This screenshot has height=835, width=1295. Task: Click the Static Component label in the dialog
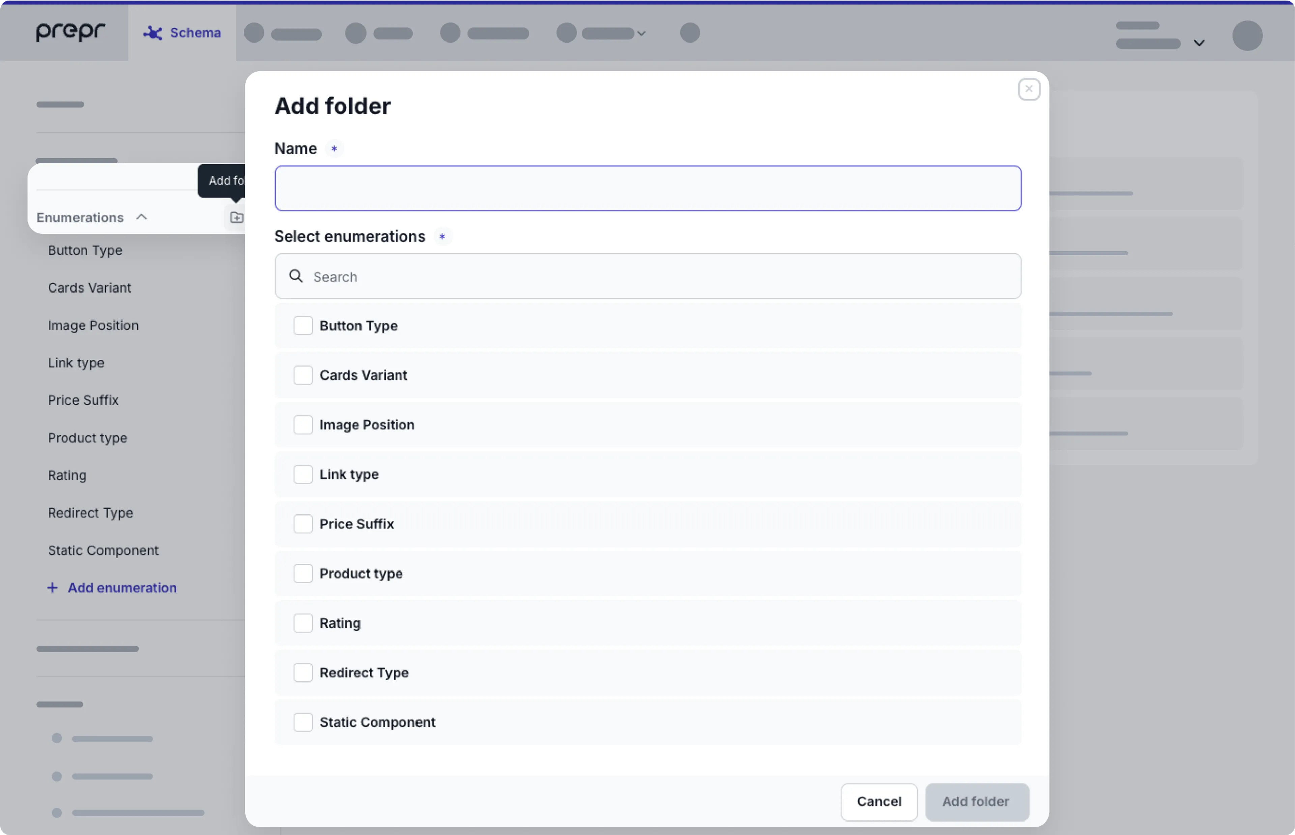pos(377,722)
